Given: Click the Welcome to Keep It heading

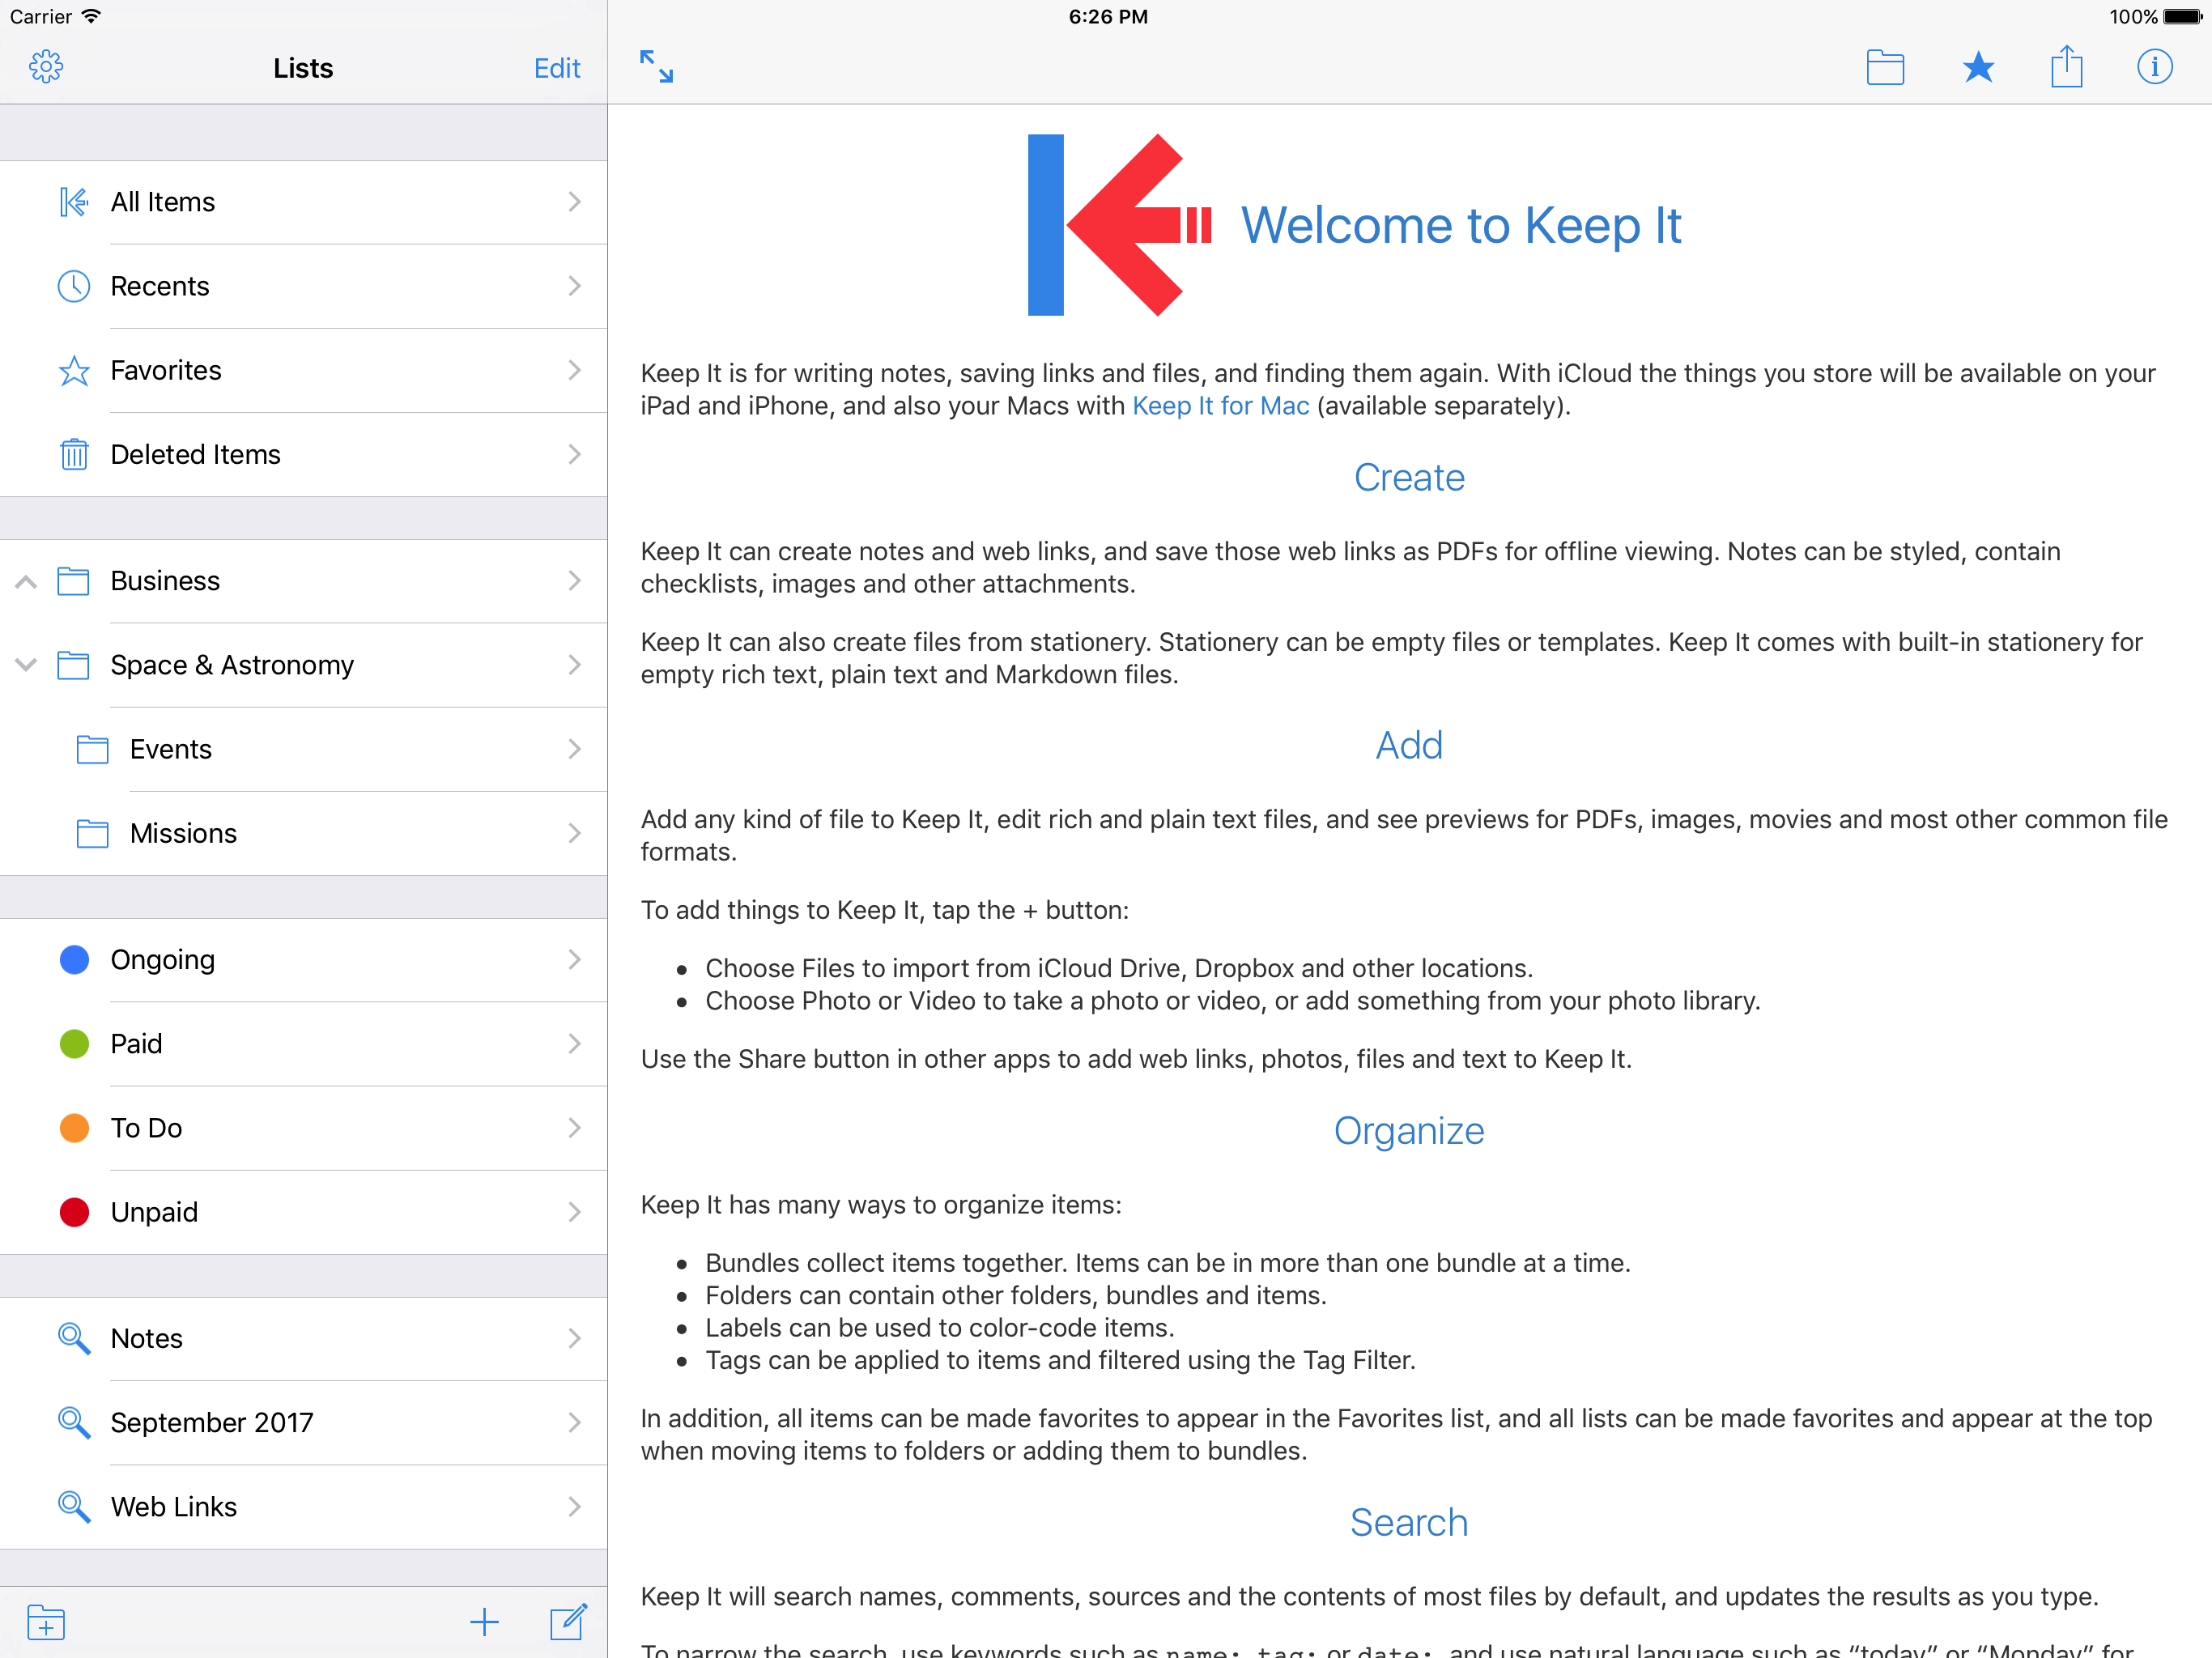Looking at the screenshot, I should (1461, 225).
